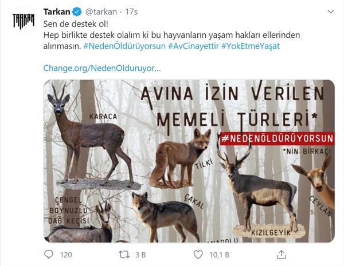Click the red #NEDENÖLDÜRÜYORSUN banner in image
This screenshot has width=344, height=266.
click(x=277, y=138)
